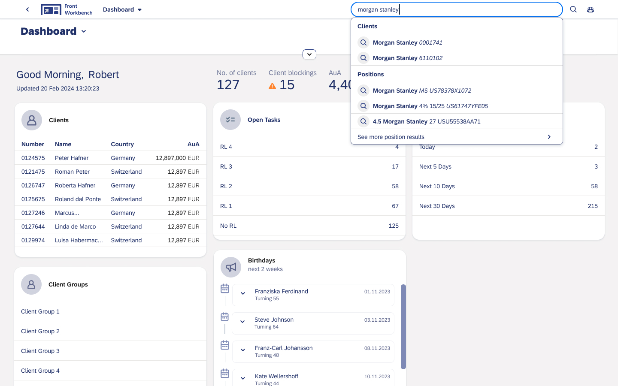Viewport: 618px width, 386px height.
Task: Click calendar icon beside Franziska Ferdinand
Action: click(225, 289)
